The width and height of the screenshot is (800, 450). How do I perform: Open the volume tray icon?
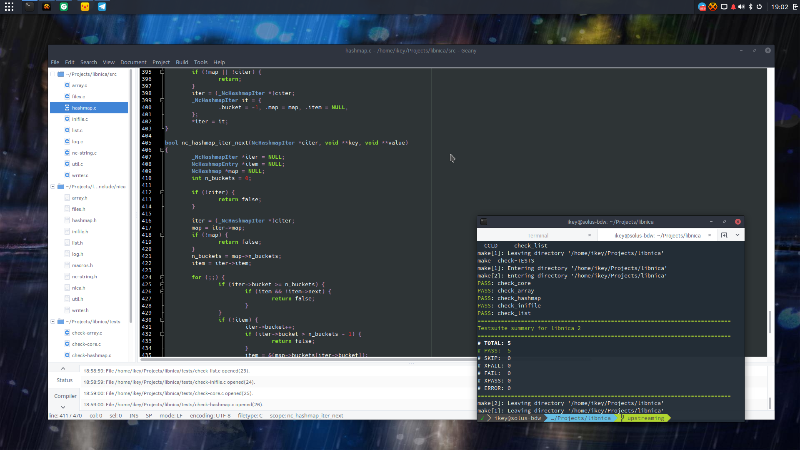point(741,7)
